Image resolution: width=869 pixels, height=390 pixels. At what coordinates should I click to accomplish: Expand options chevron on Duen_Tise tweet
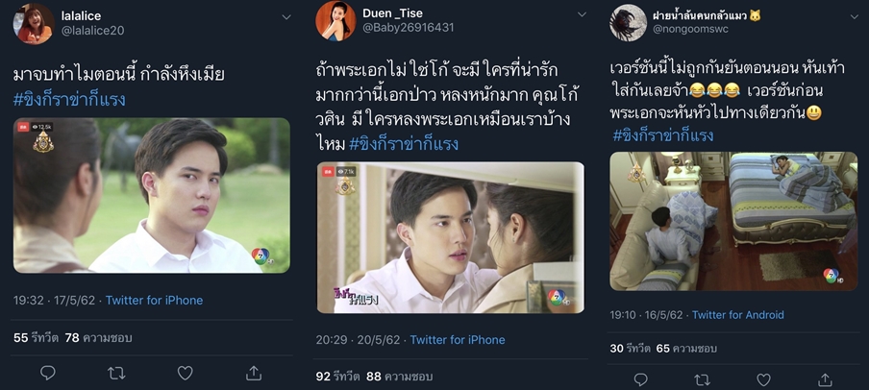(582, 15)
